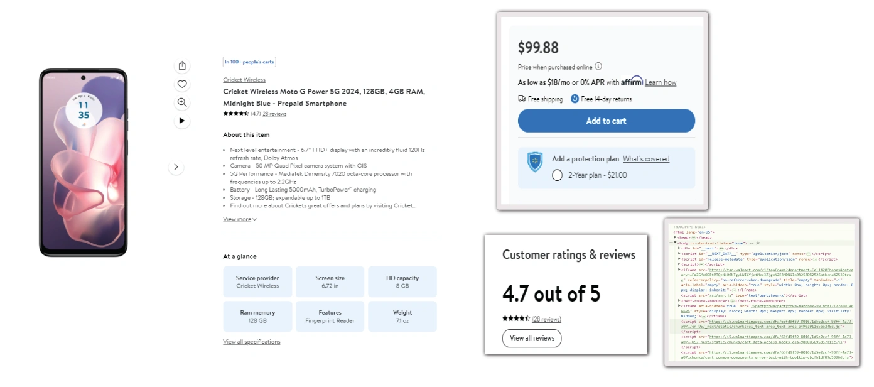Image resolution: width=874 pixels, height=387 pixels.
Task: Collapse the body element in DOM tree
Action: (x=676, y=243)
